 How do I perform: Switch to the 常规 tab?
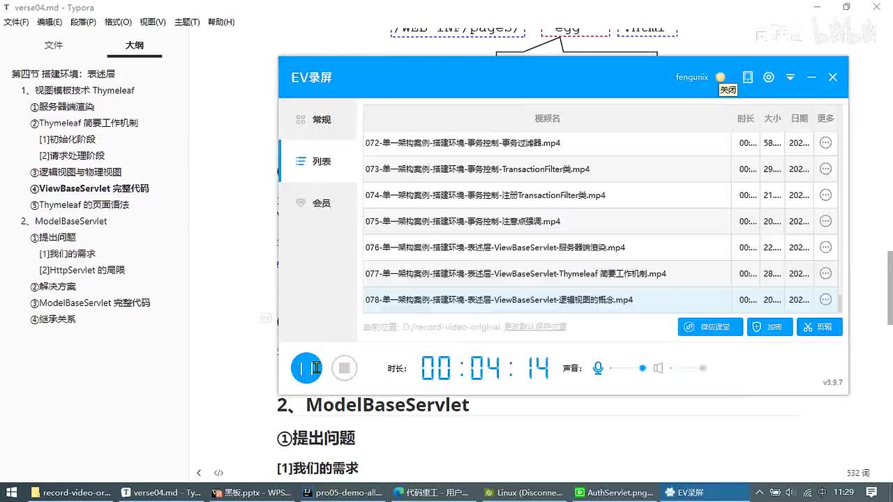pyautogui.click(x=317, y=120)
